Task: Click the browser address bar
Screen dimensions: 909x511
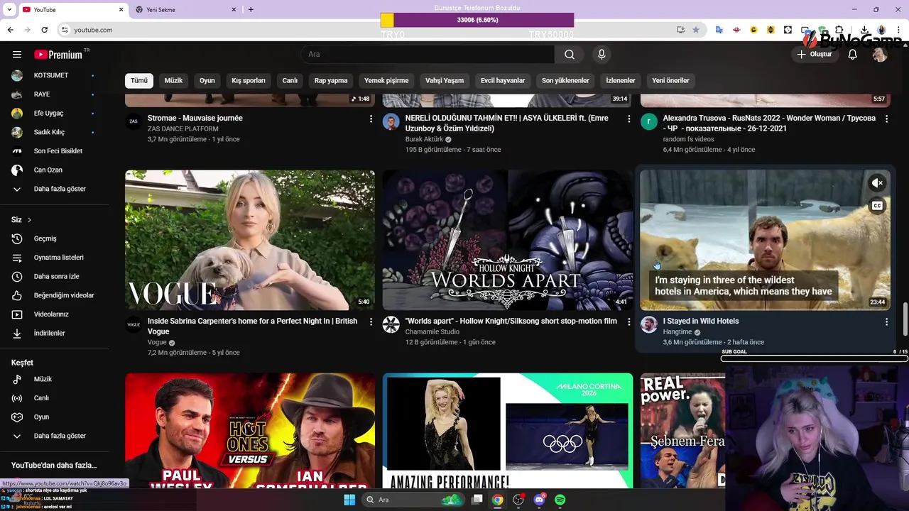Action: tap(369, 30)
